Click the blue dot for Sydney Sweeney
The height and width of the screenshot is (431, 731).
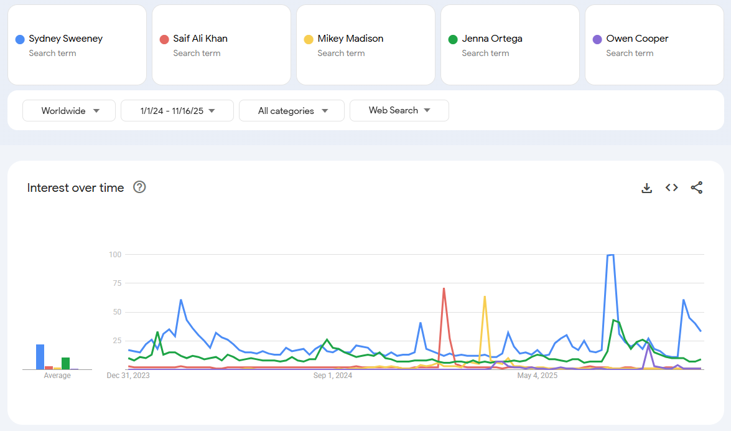(21, 39)
